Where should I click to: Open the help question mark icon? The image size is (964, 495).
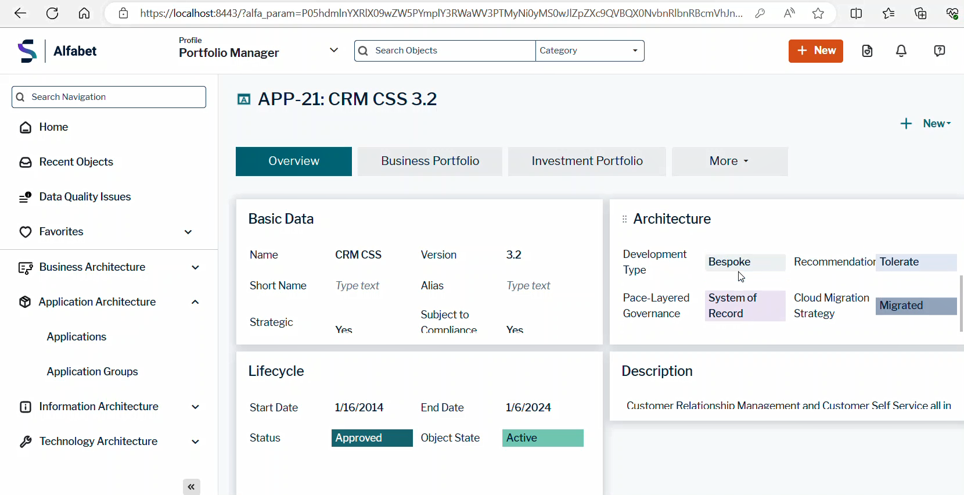939,51
